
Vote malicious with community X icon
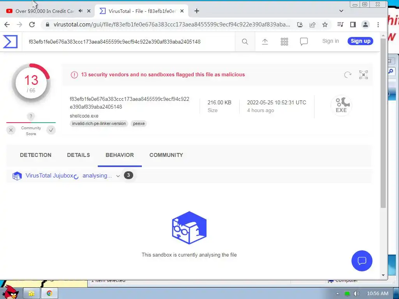tap(11, 130)
